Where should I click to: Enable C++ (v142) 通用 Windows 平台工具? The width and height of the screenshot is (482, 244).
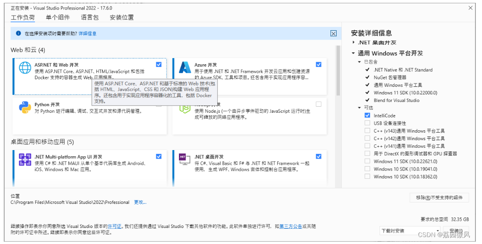[x=367, y=138]
